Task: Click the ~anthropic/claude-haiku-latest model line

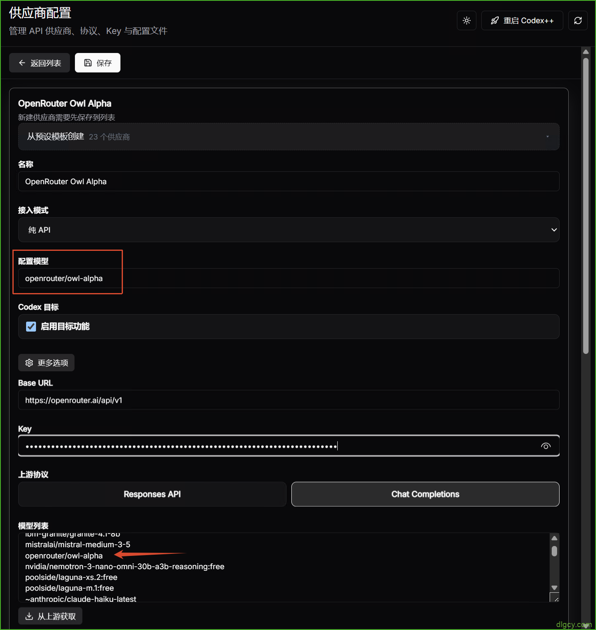Action: [x=81, y=599]
